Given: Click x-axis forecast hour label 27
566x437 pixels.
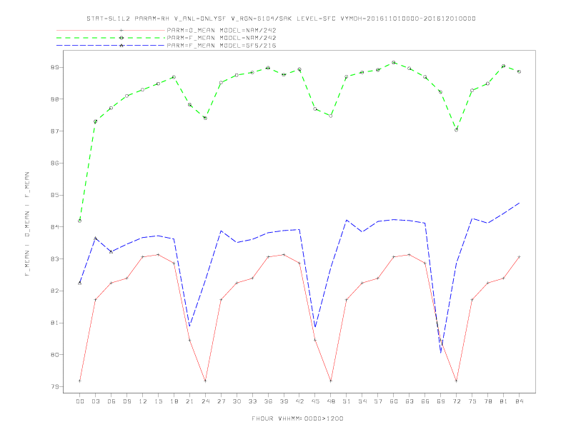Looking at the screenshot, I should click(x=221, y=401).
